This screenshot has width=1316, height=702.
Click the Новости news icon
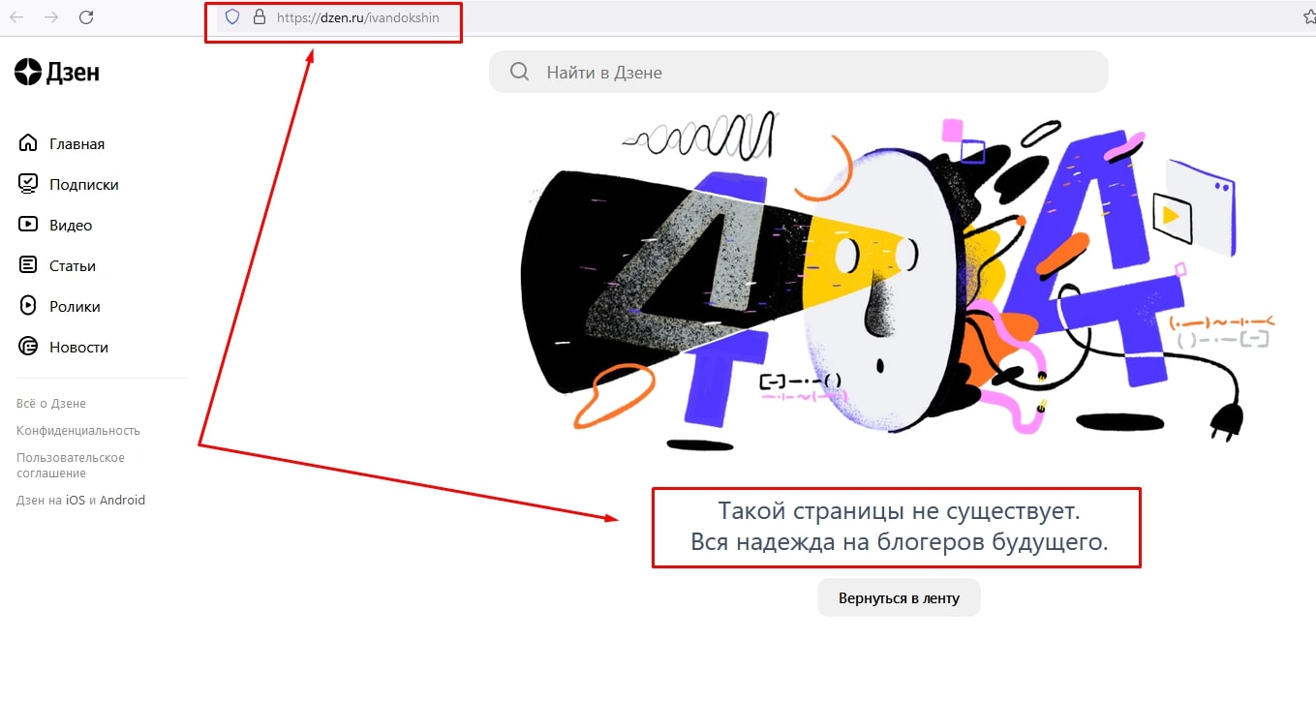point(29,347)
